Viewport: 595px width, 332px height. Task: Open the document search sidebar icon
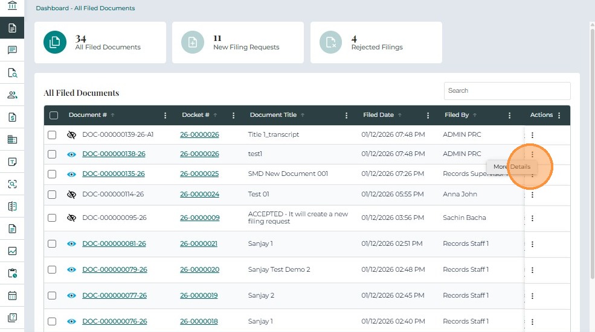click(12, 73)
